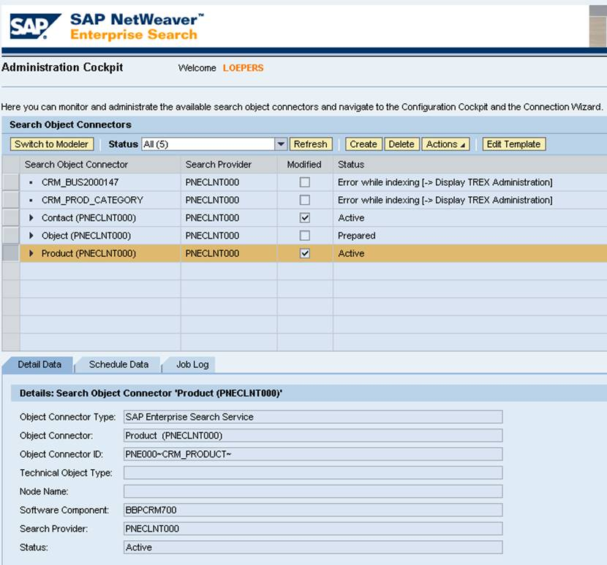Uncheck Modified checkbox for Product row

pos(305,253)
